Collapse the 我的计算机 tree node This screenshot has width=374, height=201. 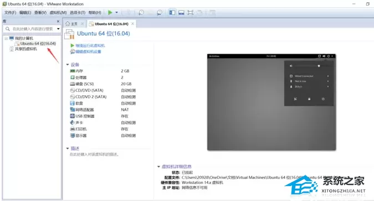(6, 38)
